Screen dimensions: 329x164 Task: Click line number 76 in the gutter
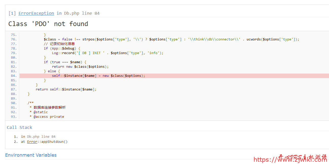tap(14, 39)
